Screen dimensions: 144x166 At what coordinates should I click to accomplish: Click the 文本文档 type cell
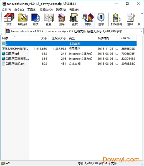[x=75, y=64]
